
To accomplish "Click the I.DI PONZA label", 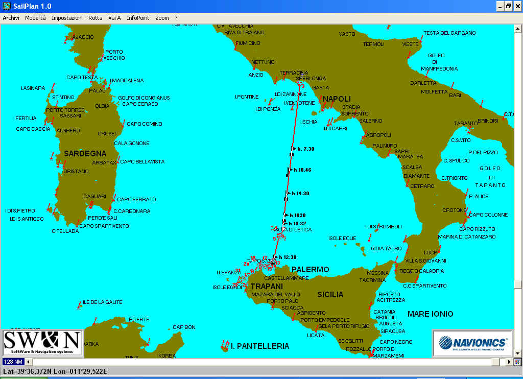I will pyautogui.click(x=268, y=109).
